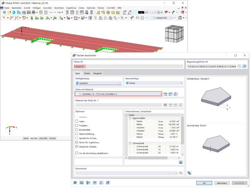Open the Steifigkeitstyp Standard dropdown
The width and height of the screenshot is (250, 188).
tap(98, 83)
